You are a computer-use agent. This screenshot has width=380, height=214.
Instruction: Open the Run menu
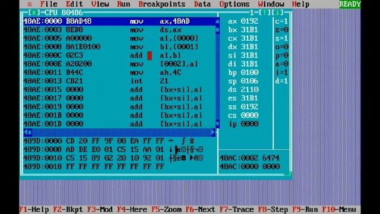pyautogui.click(x=123, y=4)
